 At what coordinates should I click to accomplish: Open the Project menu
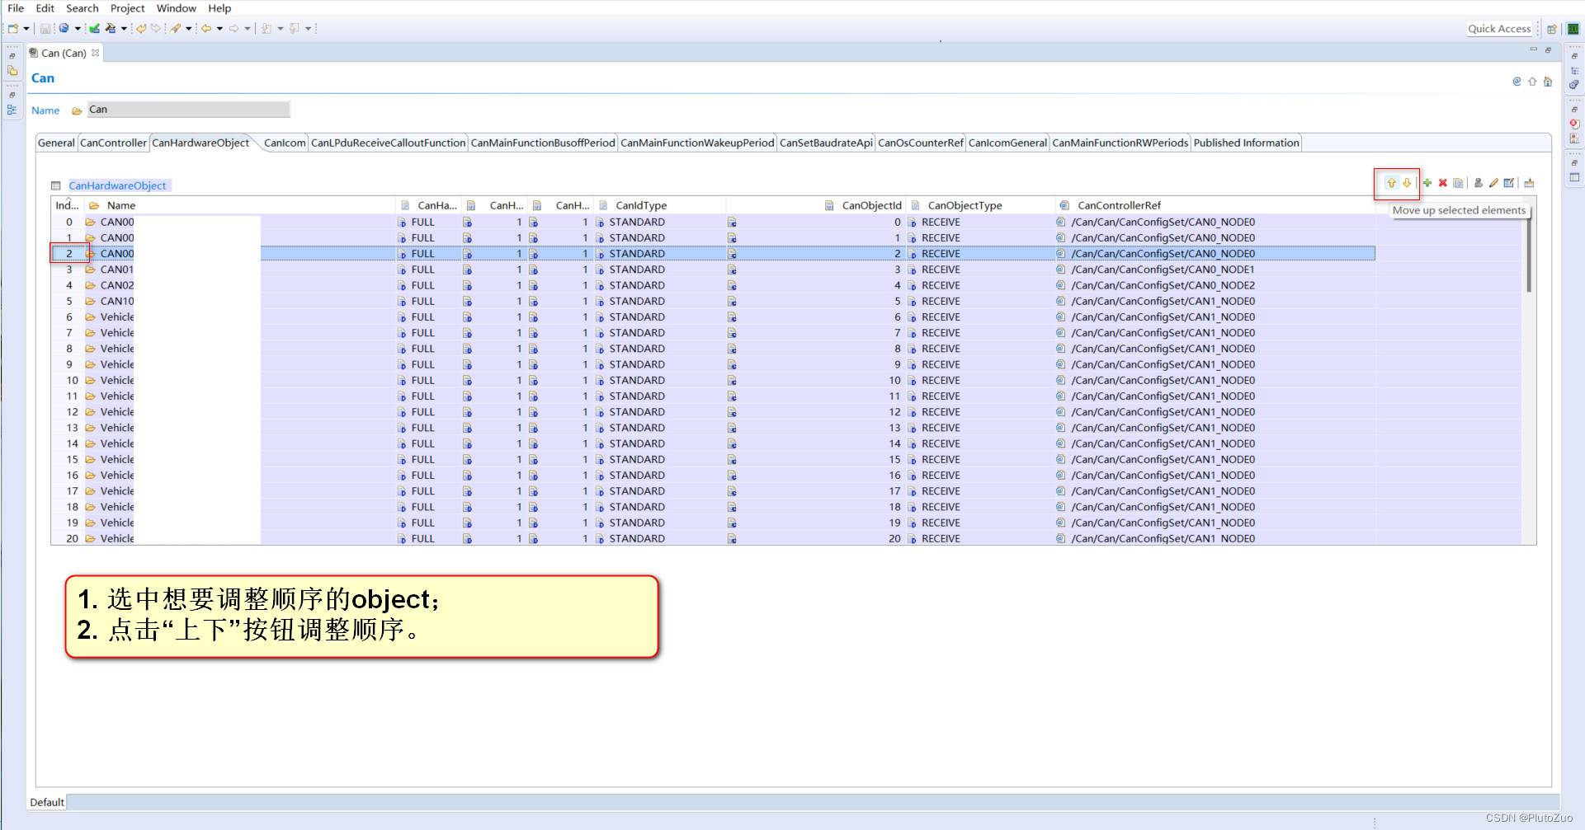tap(127, 8)
